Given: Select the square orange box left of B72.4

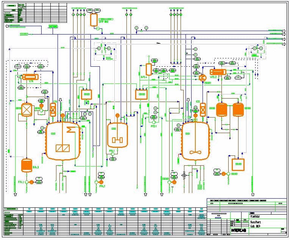Looking at the screenshot, I should pos(141,94).
